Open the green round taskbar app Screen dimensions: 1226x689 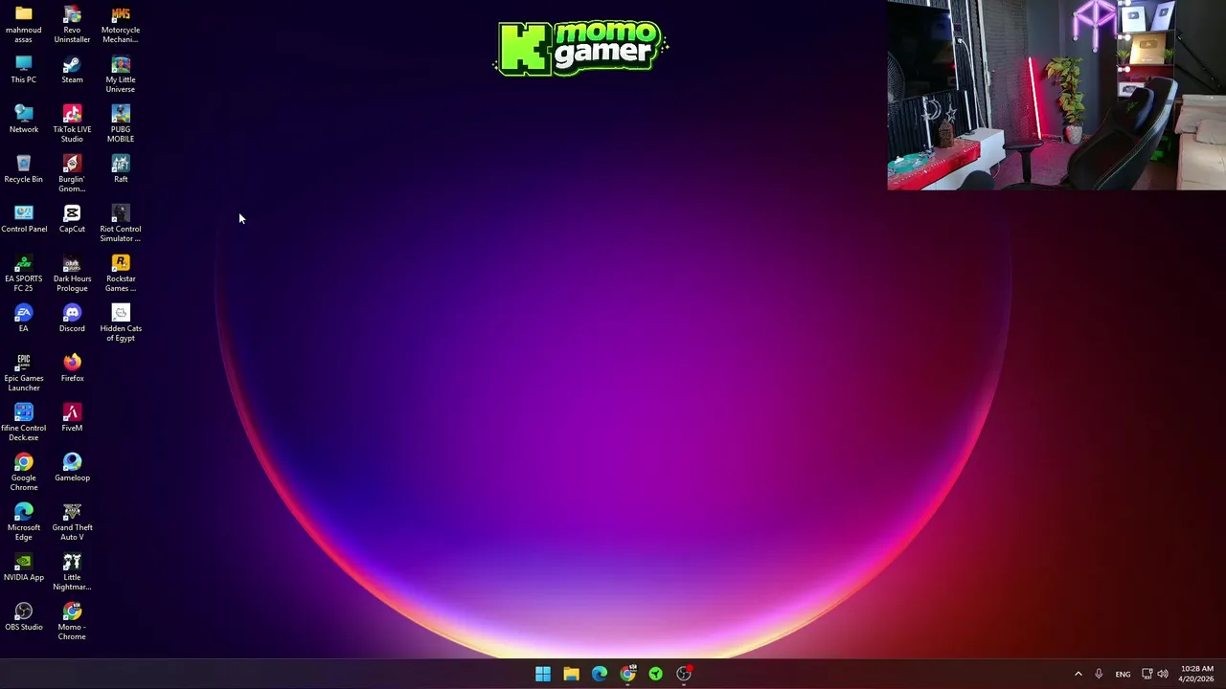[x=655, y=674]
